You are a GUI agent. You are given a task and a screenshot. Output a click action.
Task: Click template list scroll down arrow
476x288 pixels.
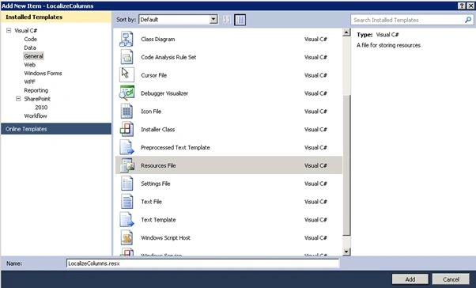(x=346, y=252)
